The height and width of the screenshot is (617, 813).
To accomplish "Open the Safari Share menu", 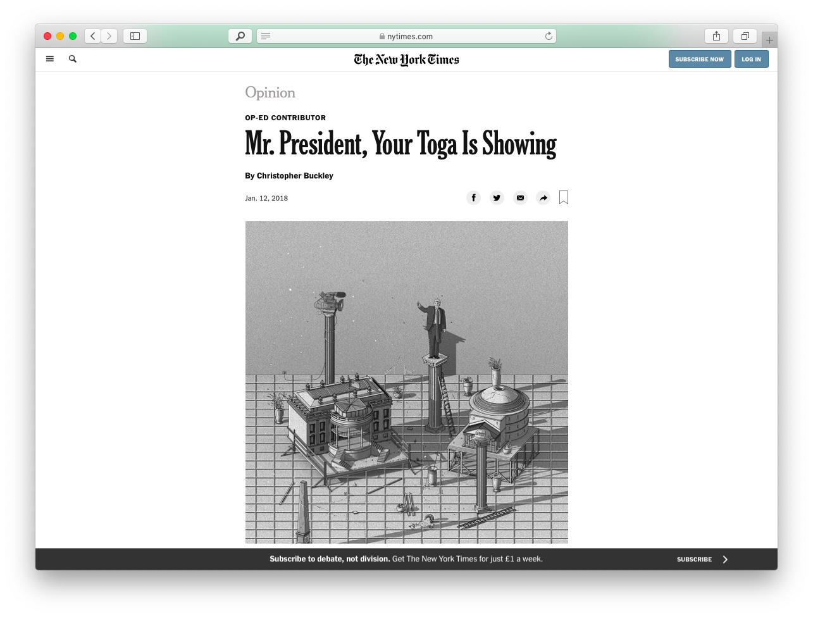I will (716, 36).
